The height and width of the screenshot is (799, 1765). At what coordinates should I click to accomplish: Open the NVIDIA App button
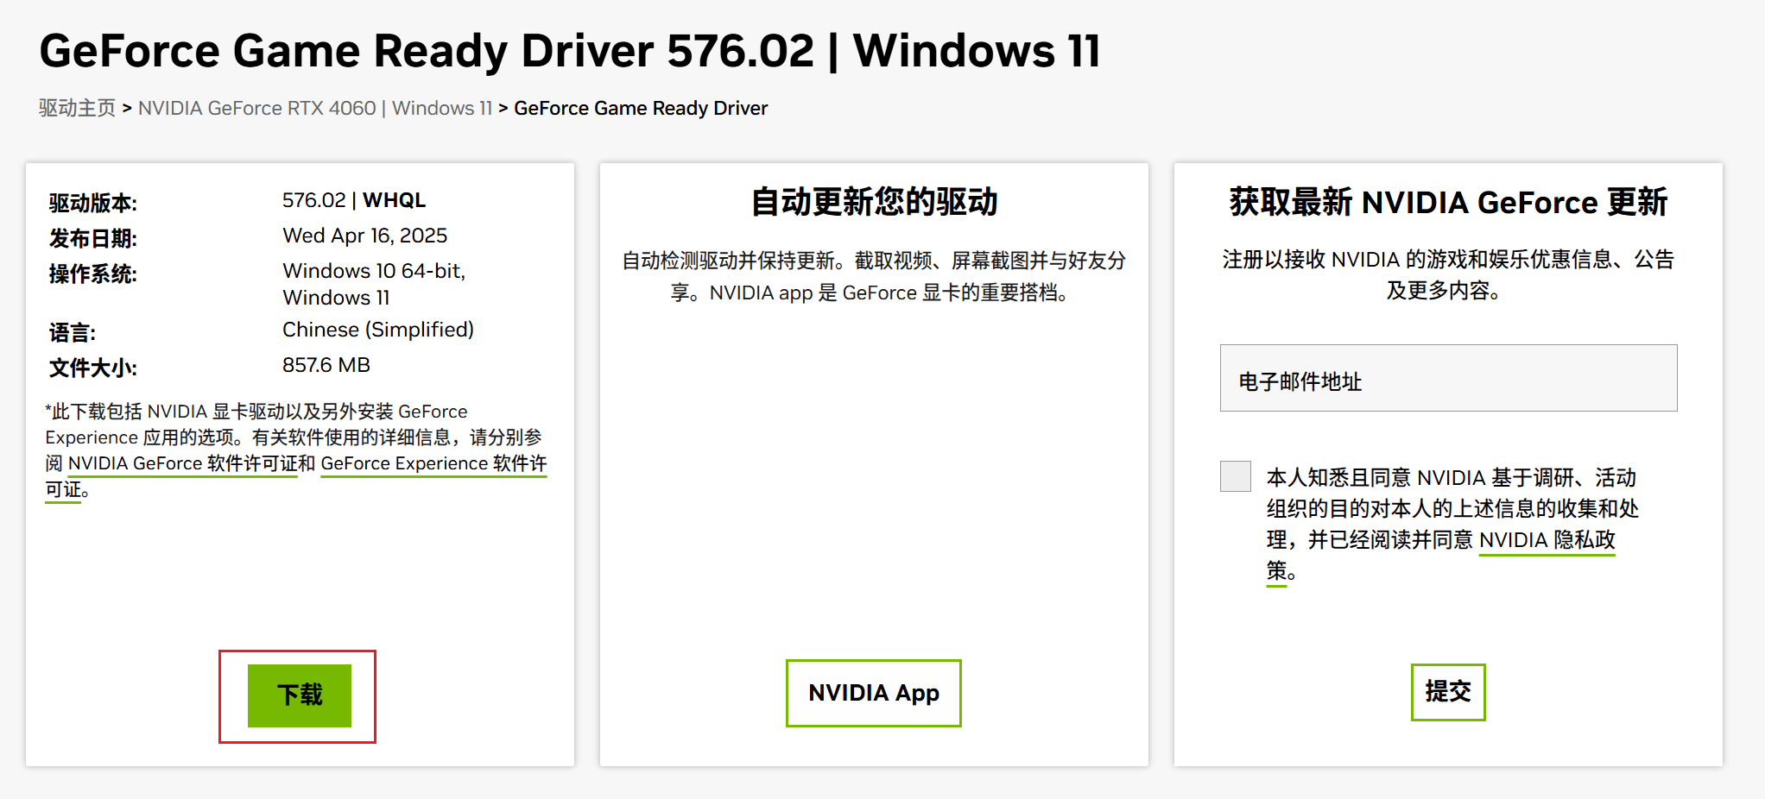(873, 693)
